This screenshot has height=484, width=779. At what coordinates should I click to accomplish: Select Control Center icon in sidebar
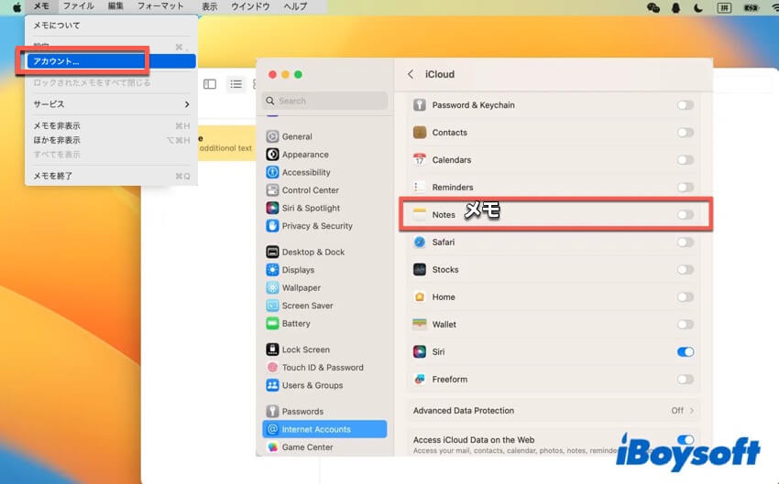pos(272,190)
